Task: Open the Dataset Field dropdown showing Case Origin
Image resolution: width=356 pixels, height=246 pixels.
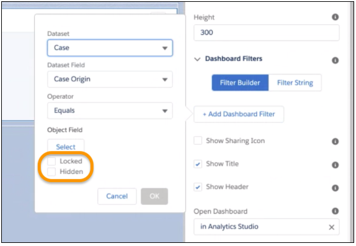Action: (x=110, y=80)
